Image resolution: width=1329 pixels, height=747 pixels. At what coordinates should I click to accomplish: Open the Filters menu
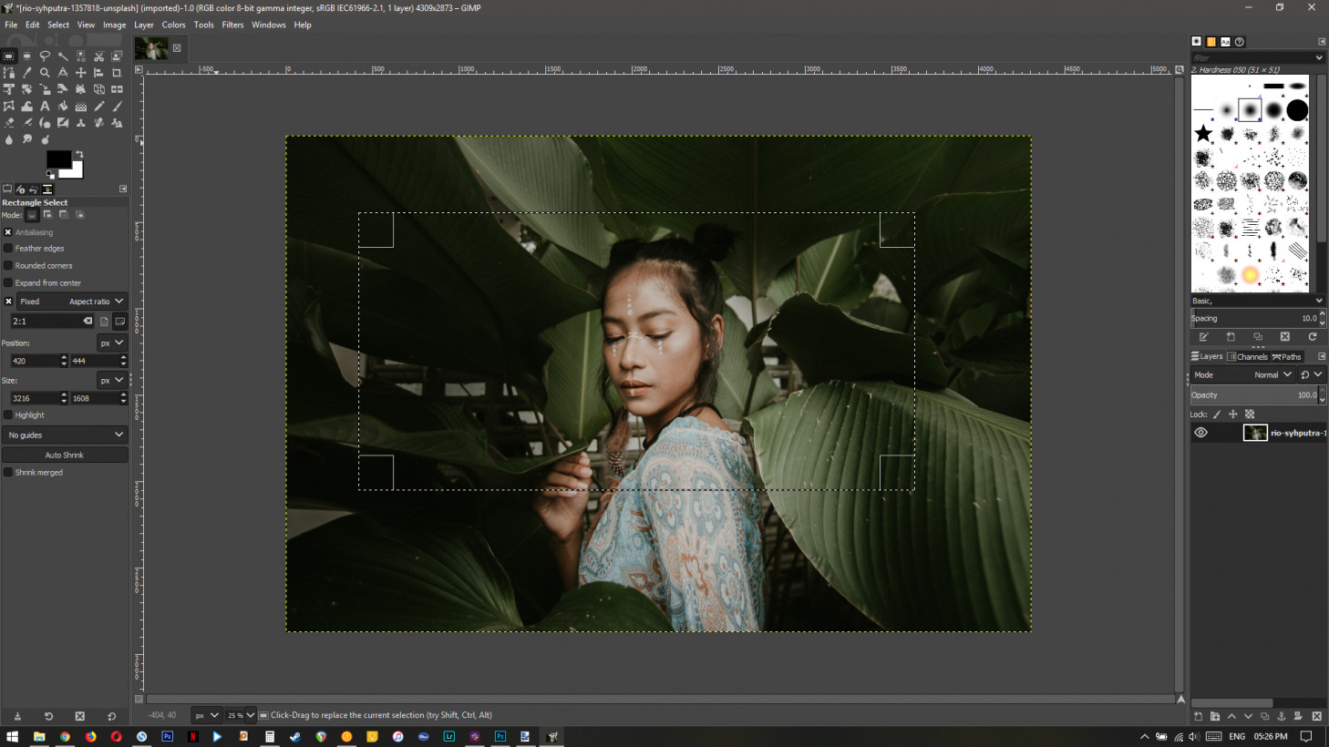click(x=232, y=25)
